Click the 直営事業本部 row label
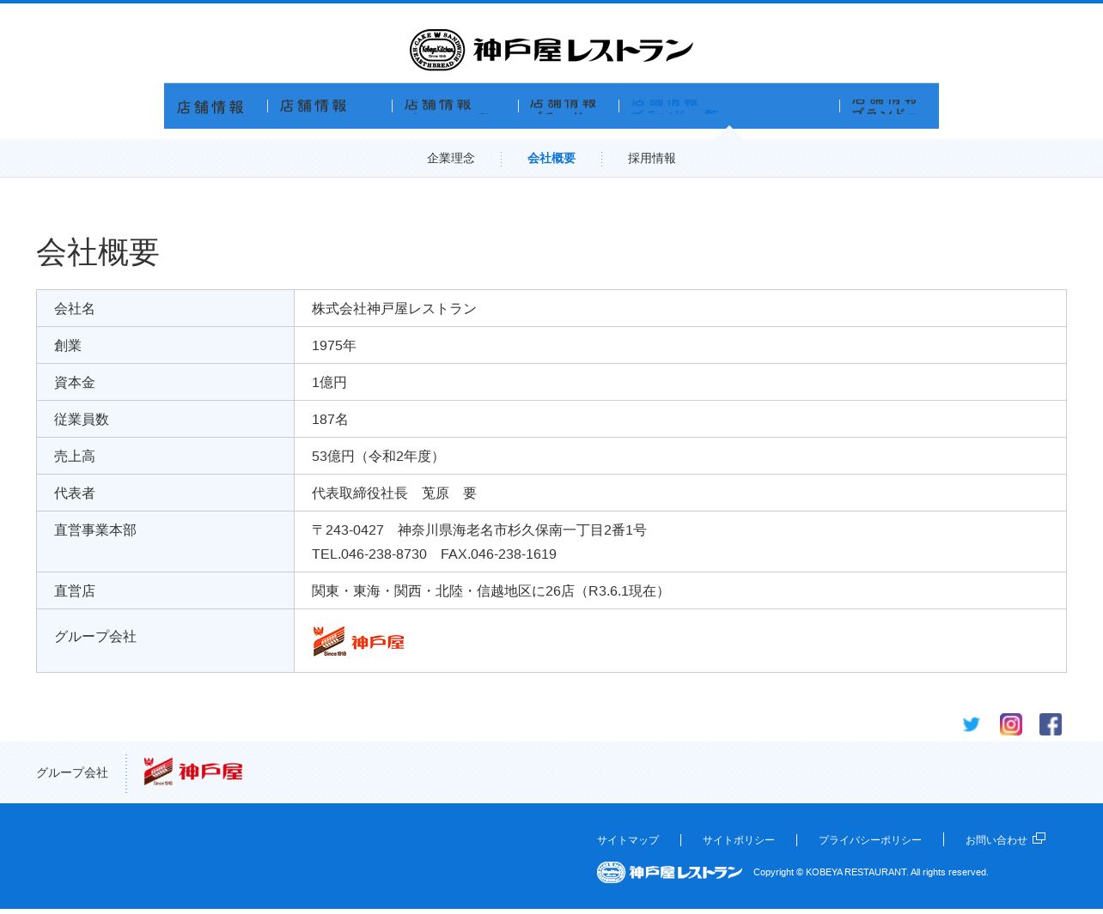 coord(95,530)
